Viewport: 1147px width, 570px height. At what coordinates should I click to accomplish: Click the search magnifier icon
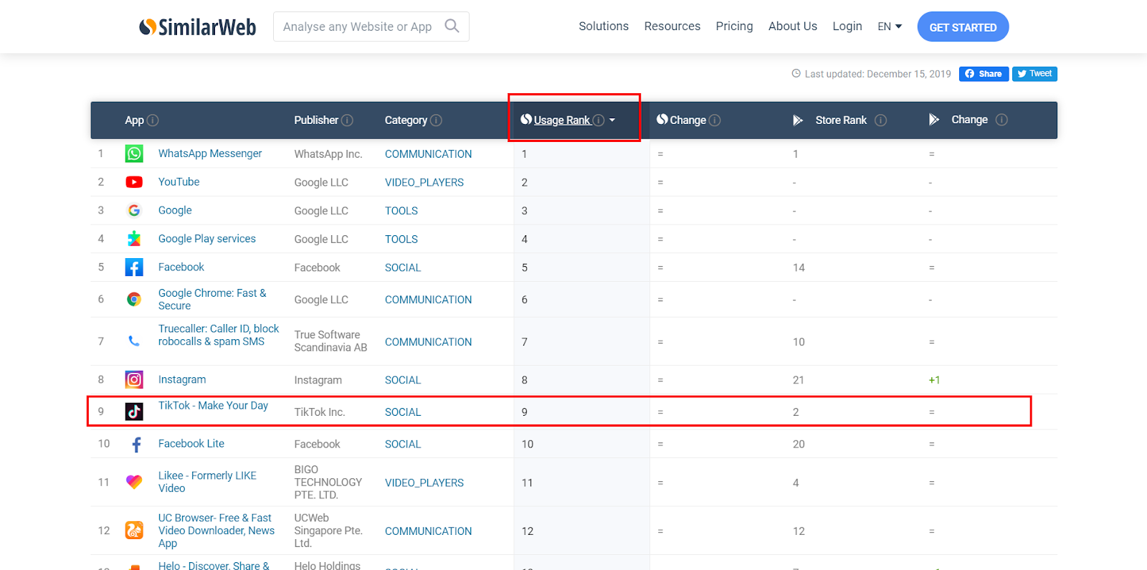pos(452,26)
